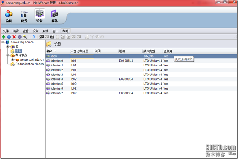The height and width of the screenshot is (159, 238).
Task: Open the 设备 (Devices) view in top bar
Action: click(39, 16)
